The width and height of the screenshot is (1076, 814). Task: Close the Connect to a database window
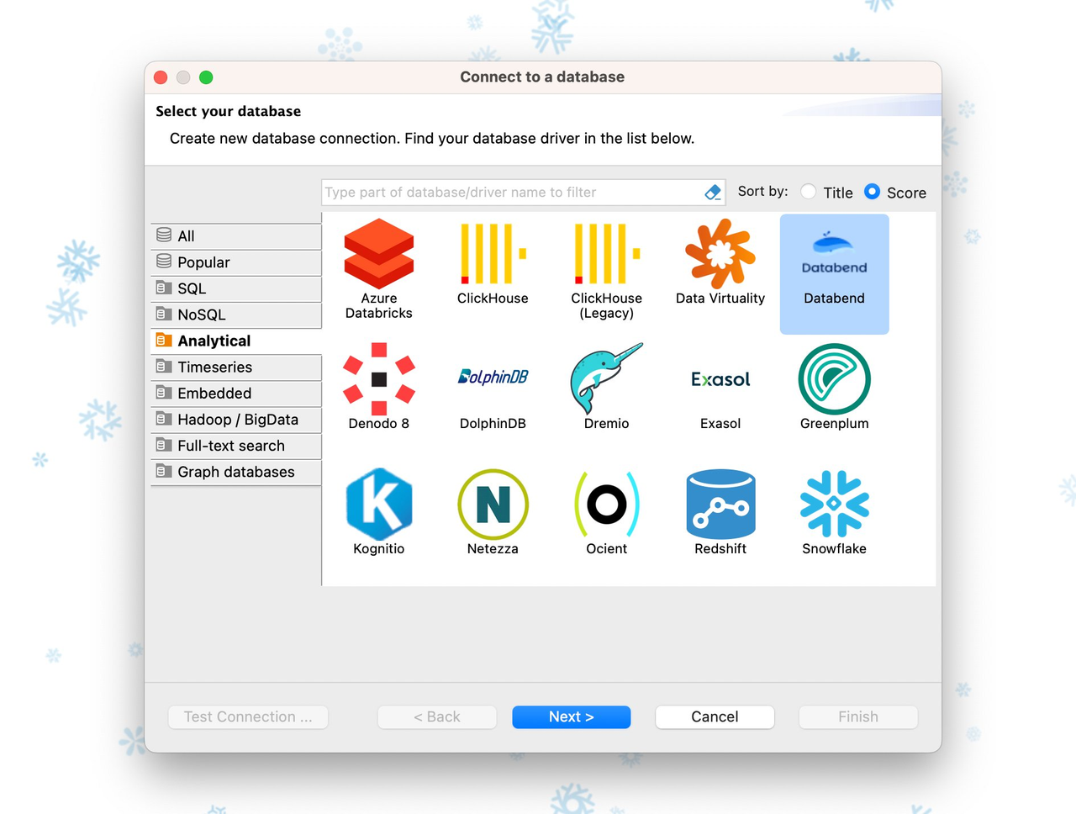click(161, 77)
